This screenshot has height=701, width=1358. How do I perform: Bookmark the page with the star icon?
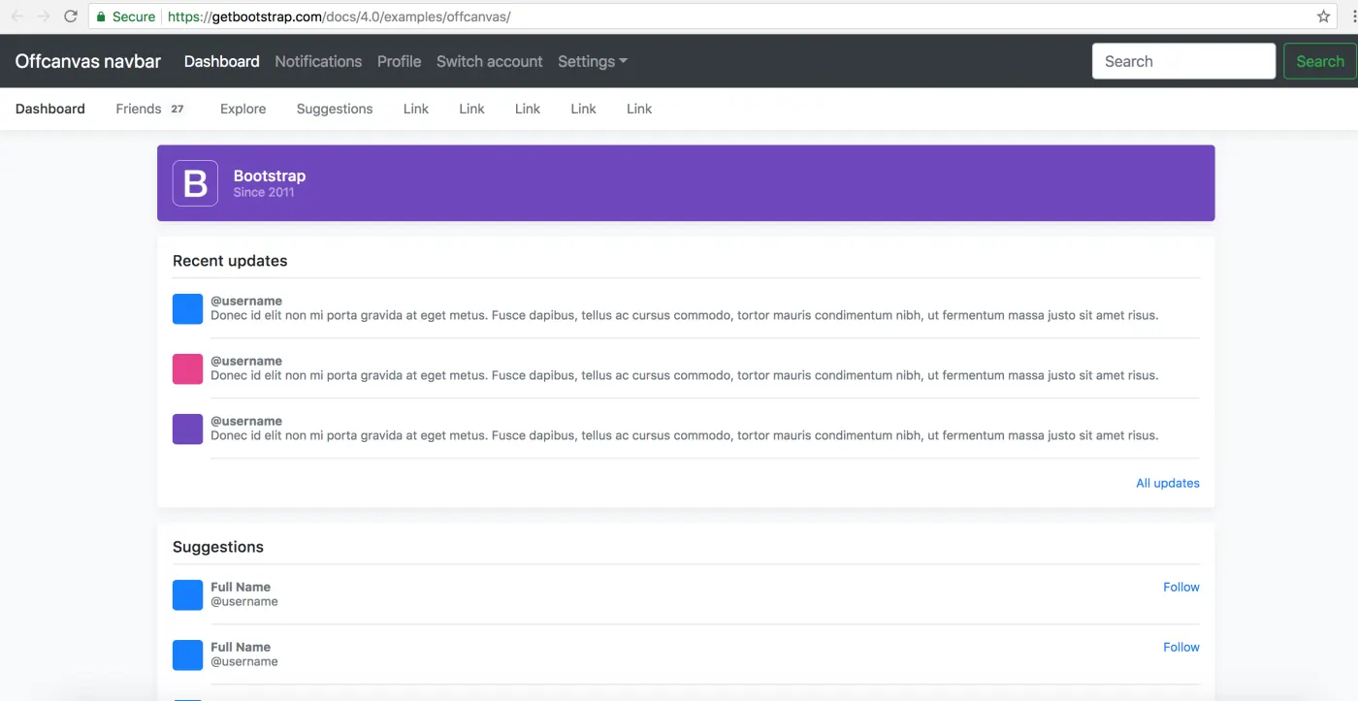(1324, 16)
